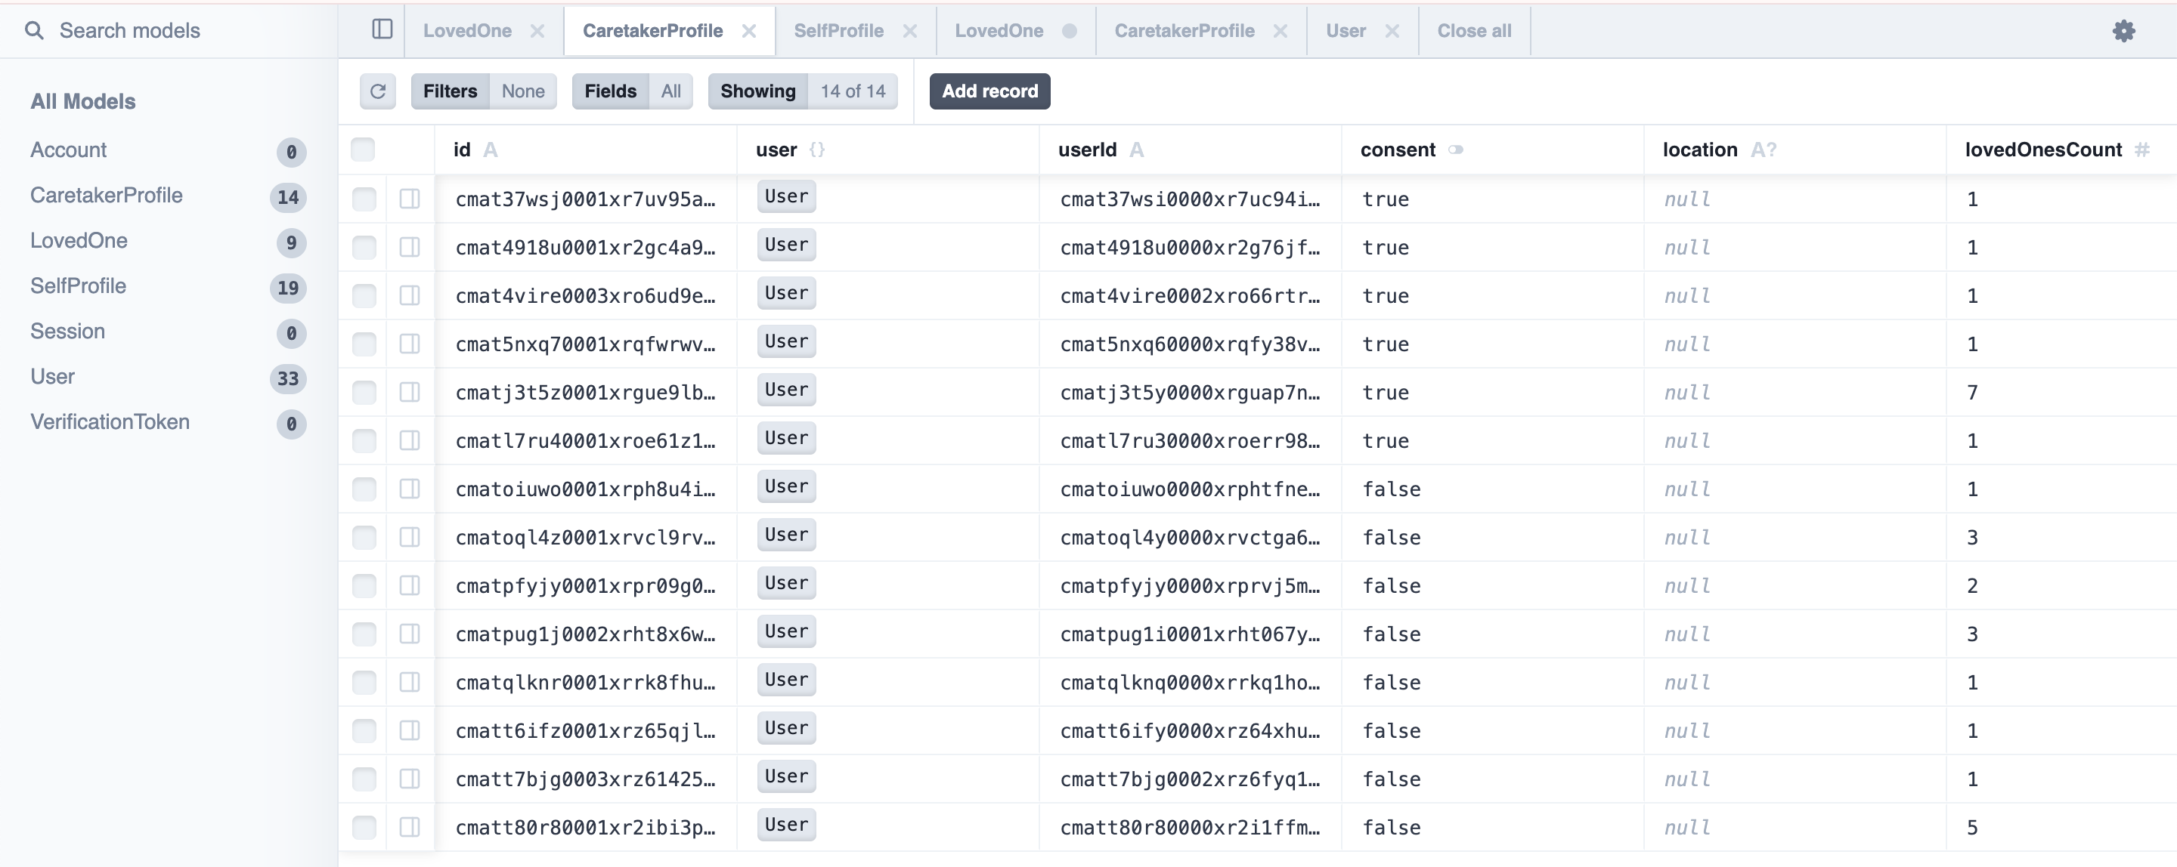This screenshot has height=867, width=2177.
Task: Open record panel icon for last row
Action: (410, 827)
